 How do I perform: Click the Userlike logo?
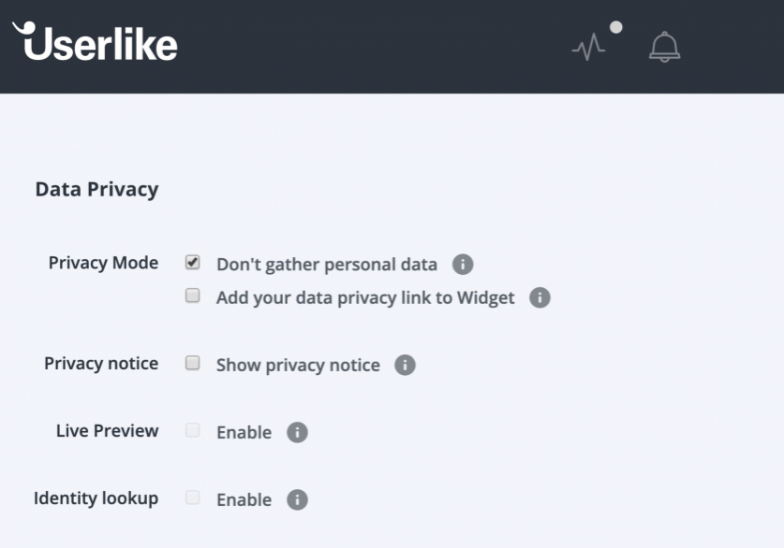(95, 42)
